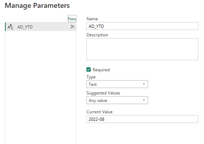Toggle the Required checkbox
Image resolution: width=204 pixels, height=144 pixels.
pos(89,70)
